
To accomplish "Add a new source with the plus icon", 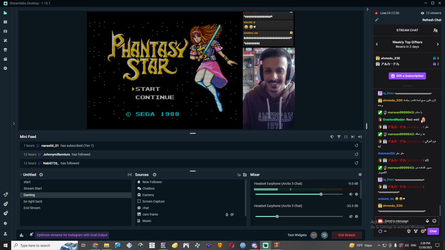I will coord(155,174).
